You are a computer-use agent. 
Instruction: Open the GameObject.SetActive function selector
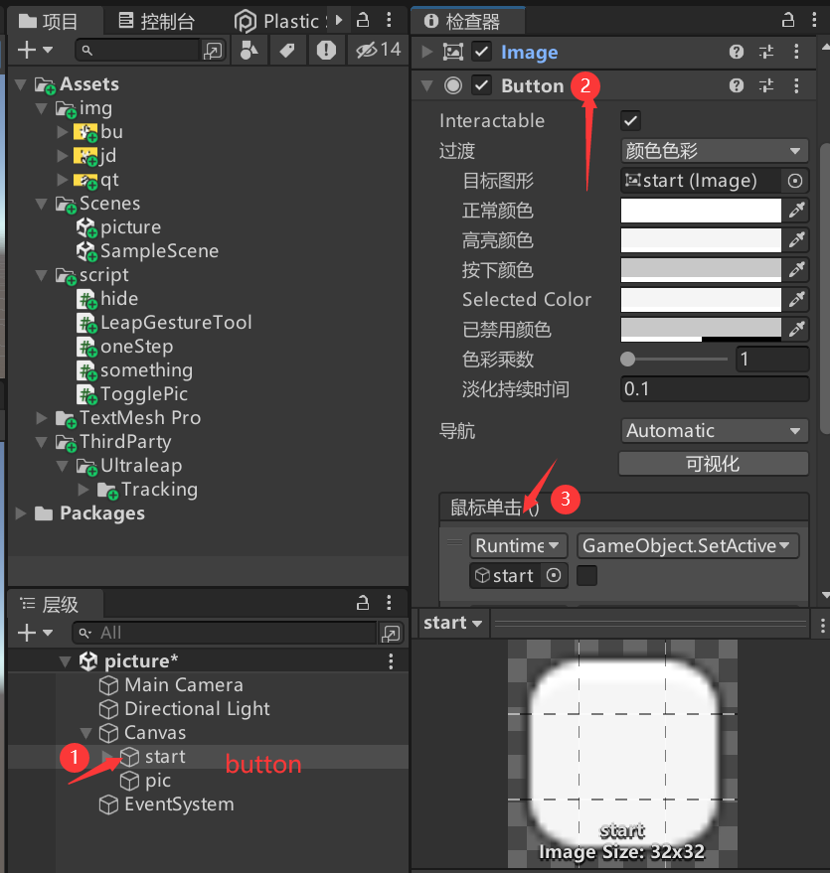[688, 545]
